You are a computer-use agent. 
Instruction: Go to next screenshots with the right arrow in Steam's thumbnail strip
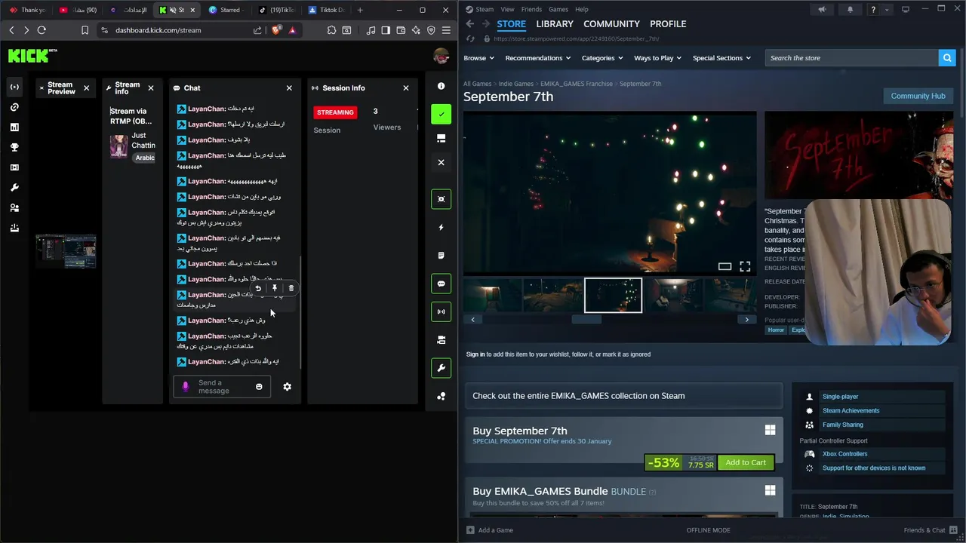pos(747,320)
